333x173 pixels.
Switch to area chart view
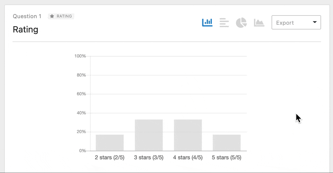pyautogui.click(x=259, y=23)
